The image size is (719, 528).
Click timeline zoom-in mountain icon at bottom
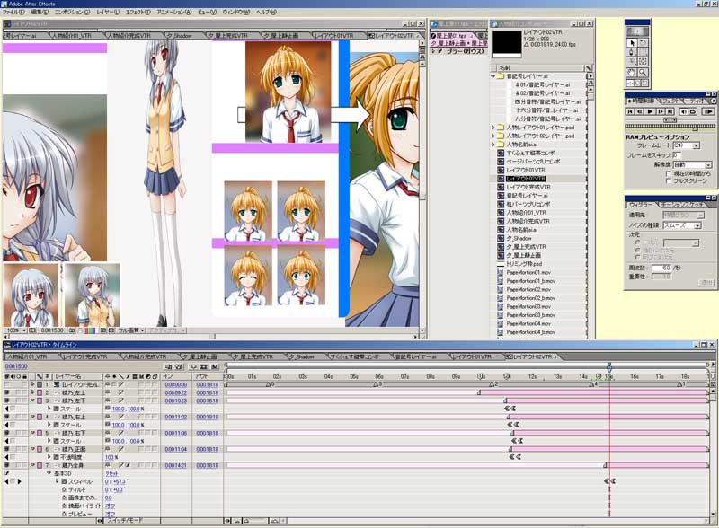273,521
